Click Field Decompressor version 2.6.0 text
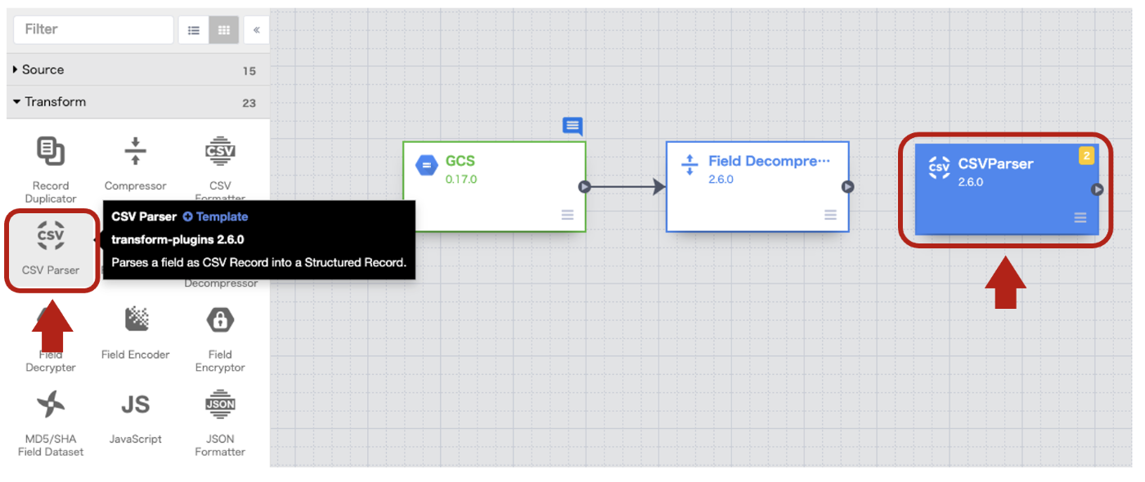Image resolution: width=1145 pixels, height=482 pixels. click(x=721, y=179)
